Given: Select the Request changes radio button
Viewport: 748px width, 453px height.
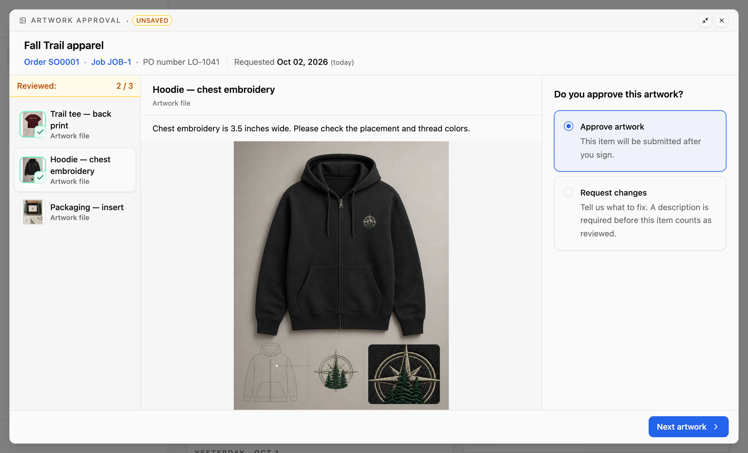Looking at the screenshot, I should pos(568,192).
